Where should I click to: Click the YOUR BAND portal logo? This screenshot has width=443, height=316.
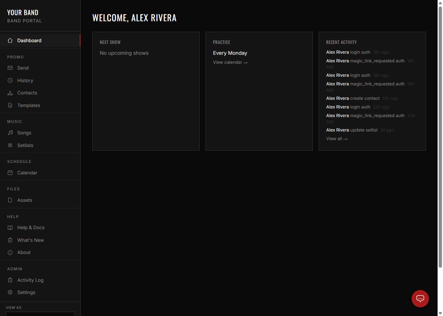tap(23, 16)
